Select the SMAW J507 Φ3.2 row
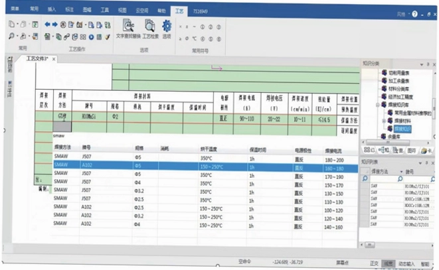This screenshot has width=439, height=270. tap(205, 191)
